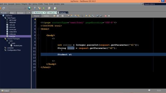Run the project with green arrow
Screen dimensions: 166x93
[44, 8]
